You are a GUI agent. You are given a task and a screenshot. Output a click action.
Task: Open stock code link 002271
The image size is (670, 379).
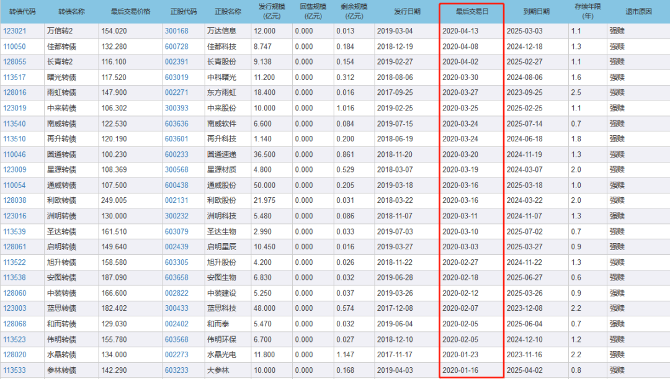pos(176,92)
